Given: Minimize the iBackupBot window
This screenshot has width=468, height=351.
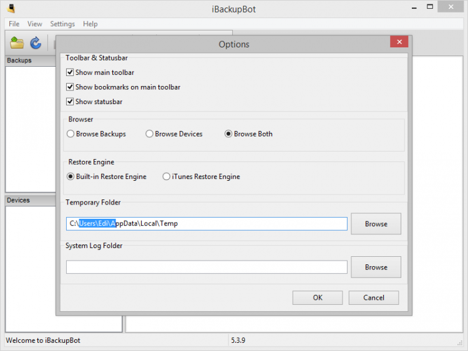Looking at the screenshot, I should 414,7.
